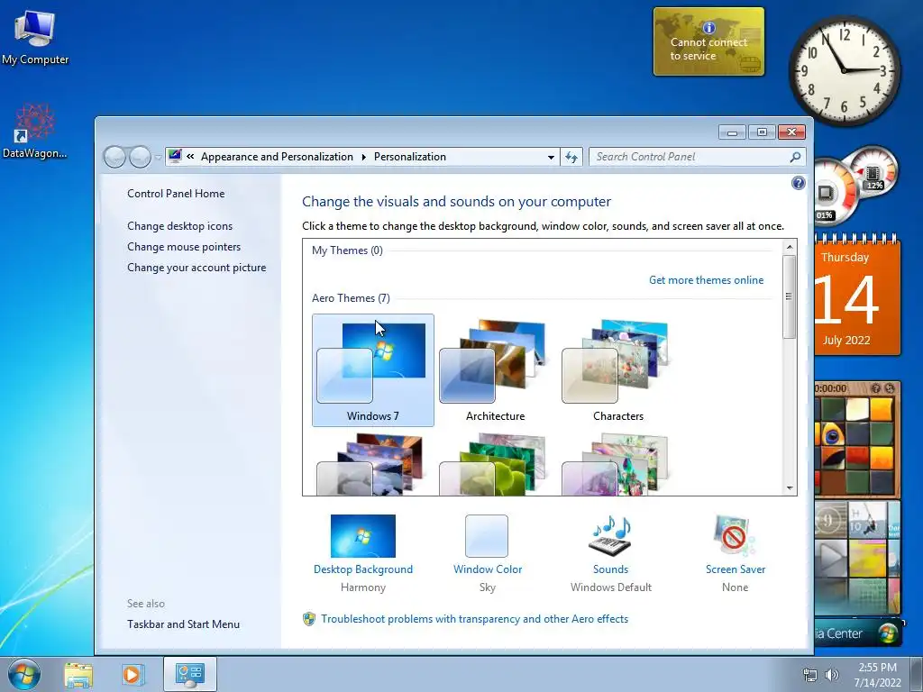This screenshot has height=692, width=923.
Task: Open Change your account picture link
Action: tap(196, 267)
